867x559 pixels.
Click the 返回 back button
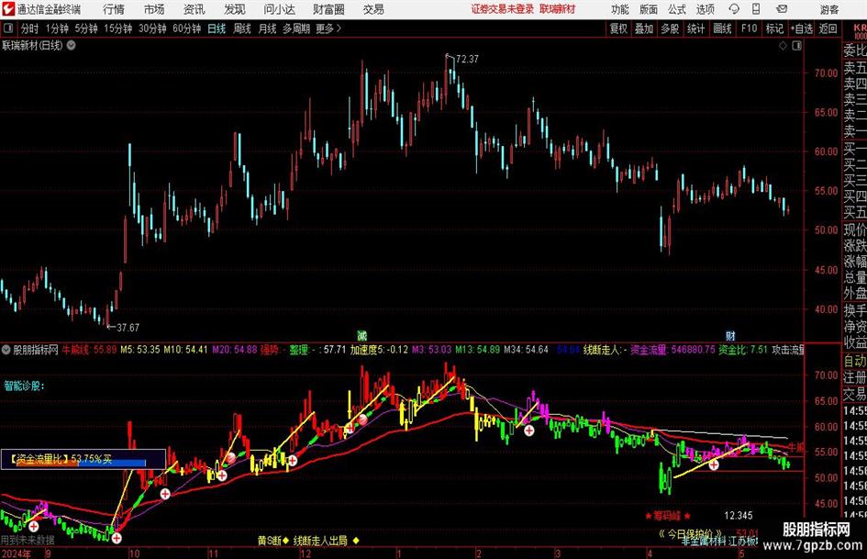click(x=828, y=28)
